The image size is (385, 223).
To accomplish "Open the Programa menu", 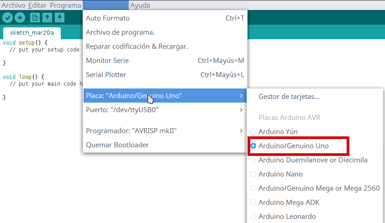I will pos(65,5).
